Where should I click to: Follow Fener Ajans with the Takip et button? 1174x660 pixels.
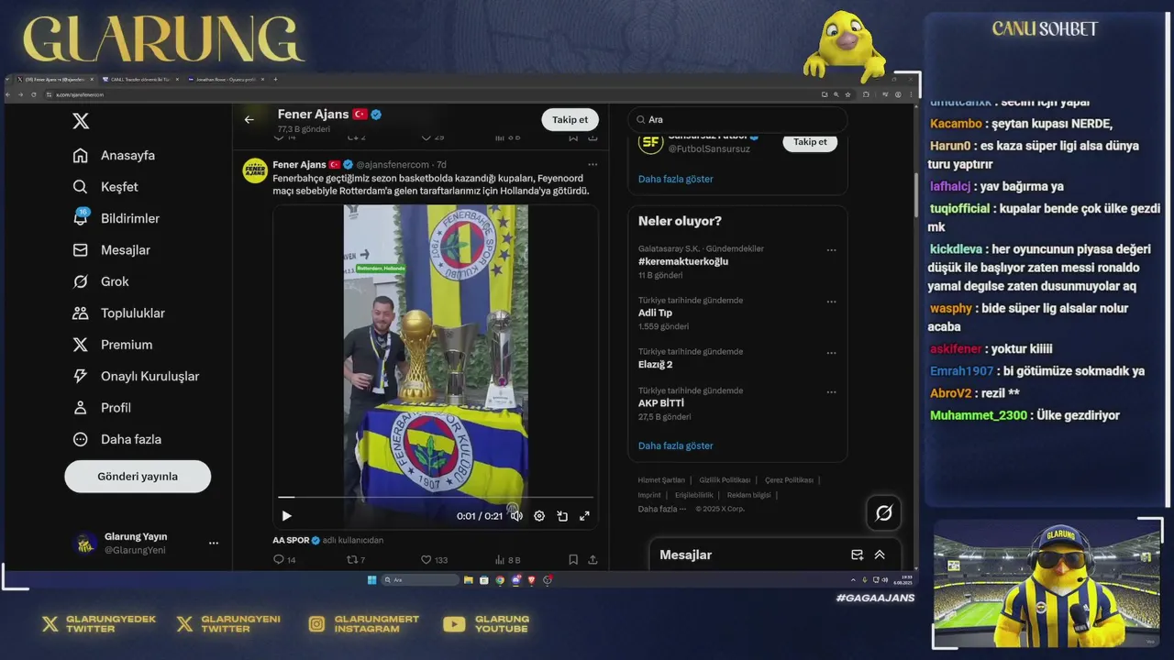click(570, 119)
